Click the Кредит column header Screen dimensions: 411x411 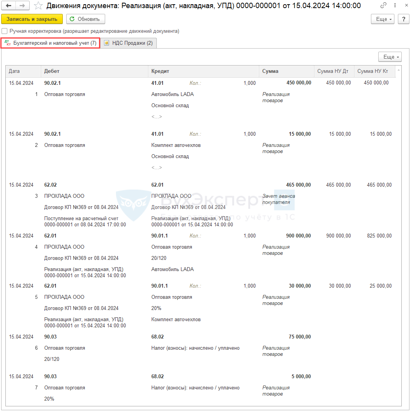(x=204, y=71)
